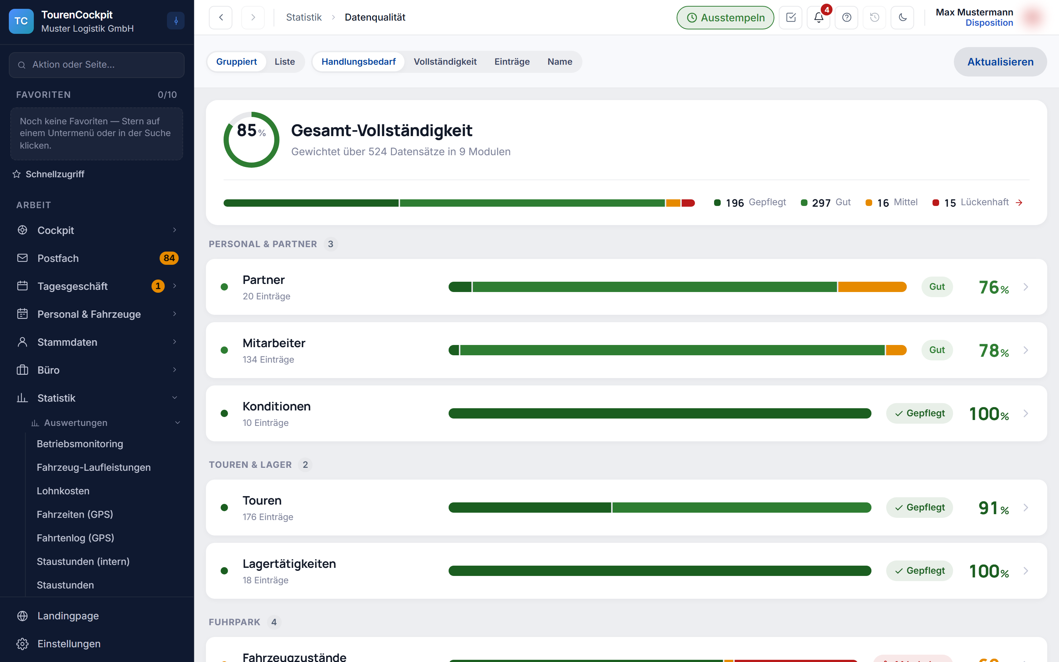Open Staustunden (intern) report
Viewport: 1059px width, 662px height.
click(83, 562)
